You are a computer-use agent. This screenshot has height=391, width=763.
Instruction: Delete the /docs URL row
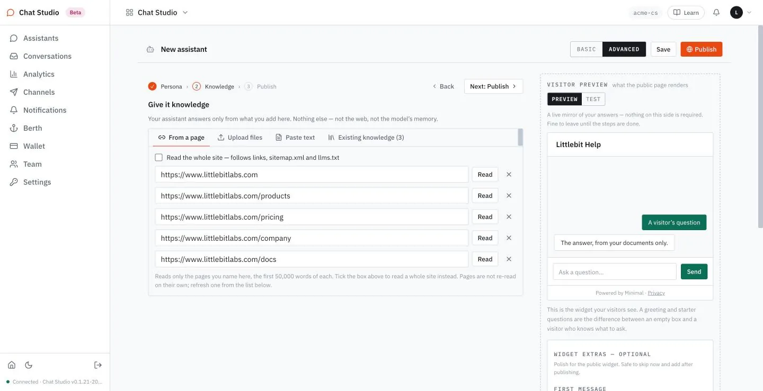click(509, 259)
